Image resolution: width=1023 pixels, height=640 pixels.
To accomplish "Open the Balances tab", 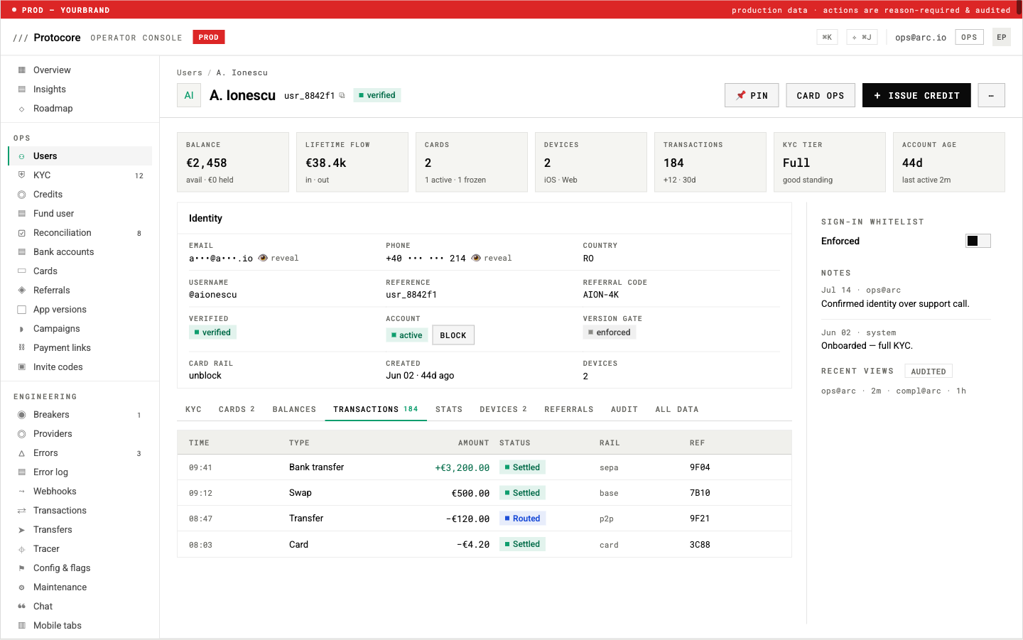I will [294, 410].
